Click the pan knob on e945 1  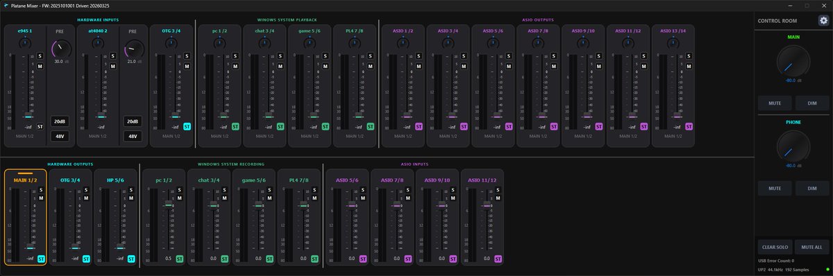(x=25, y=43)
